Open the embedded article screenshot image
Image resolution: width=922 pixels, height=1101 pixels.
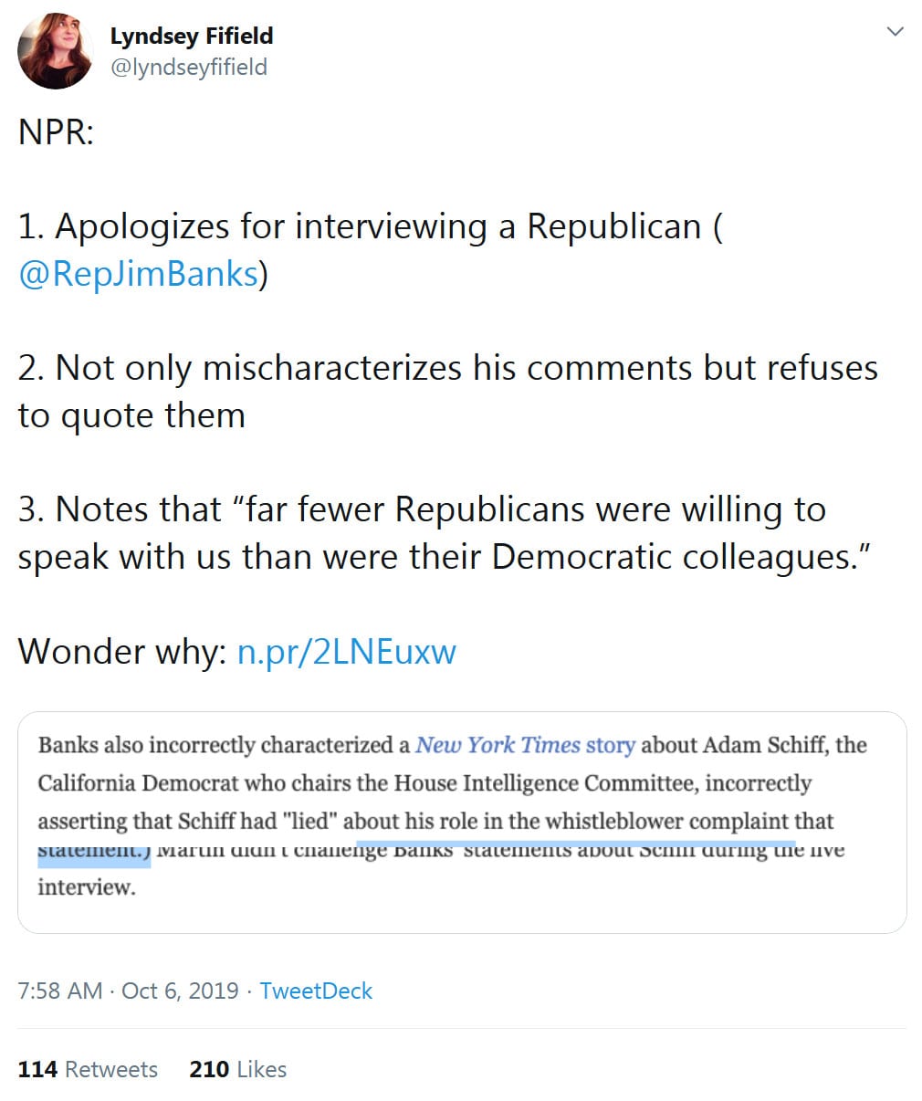[x=462, y=822]
